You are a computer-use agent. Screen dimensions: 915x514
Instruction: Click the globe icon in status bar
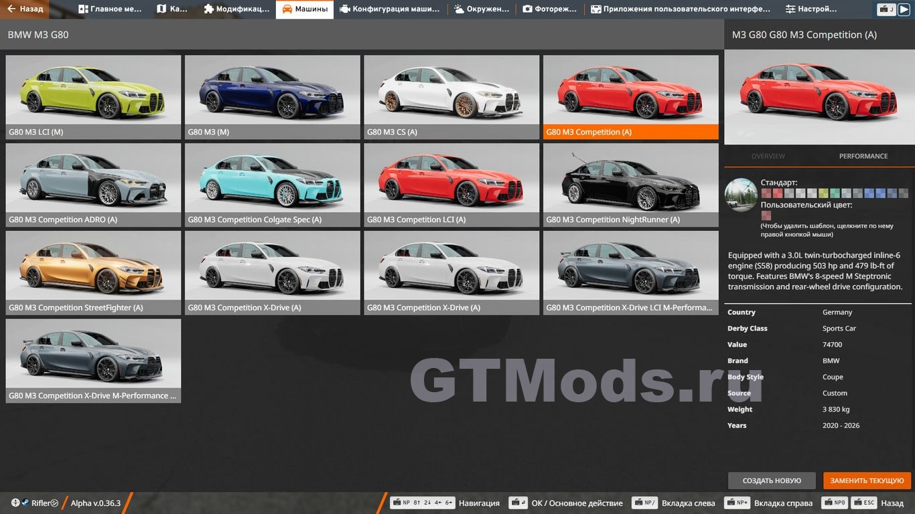(x=15, y=503)
